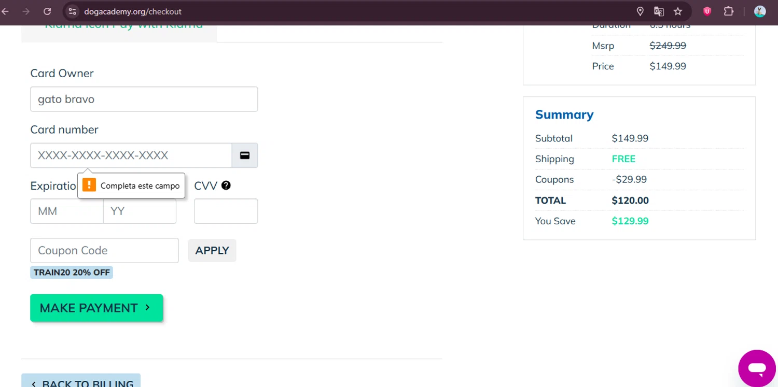The width and height of the screenshot is (778, 387).
Task: Focus the Card number input field
Action: click(x=131, y=155)
